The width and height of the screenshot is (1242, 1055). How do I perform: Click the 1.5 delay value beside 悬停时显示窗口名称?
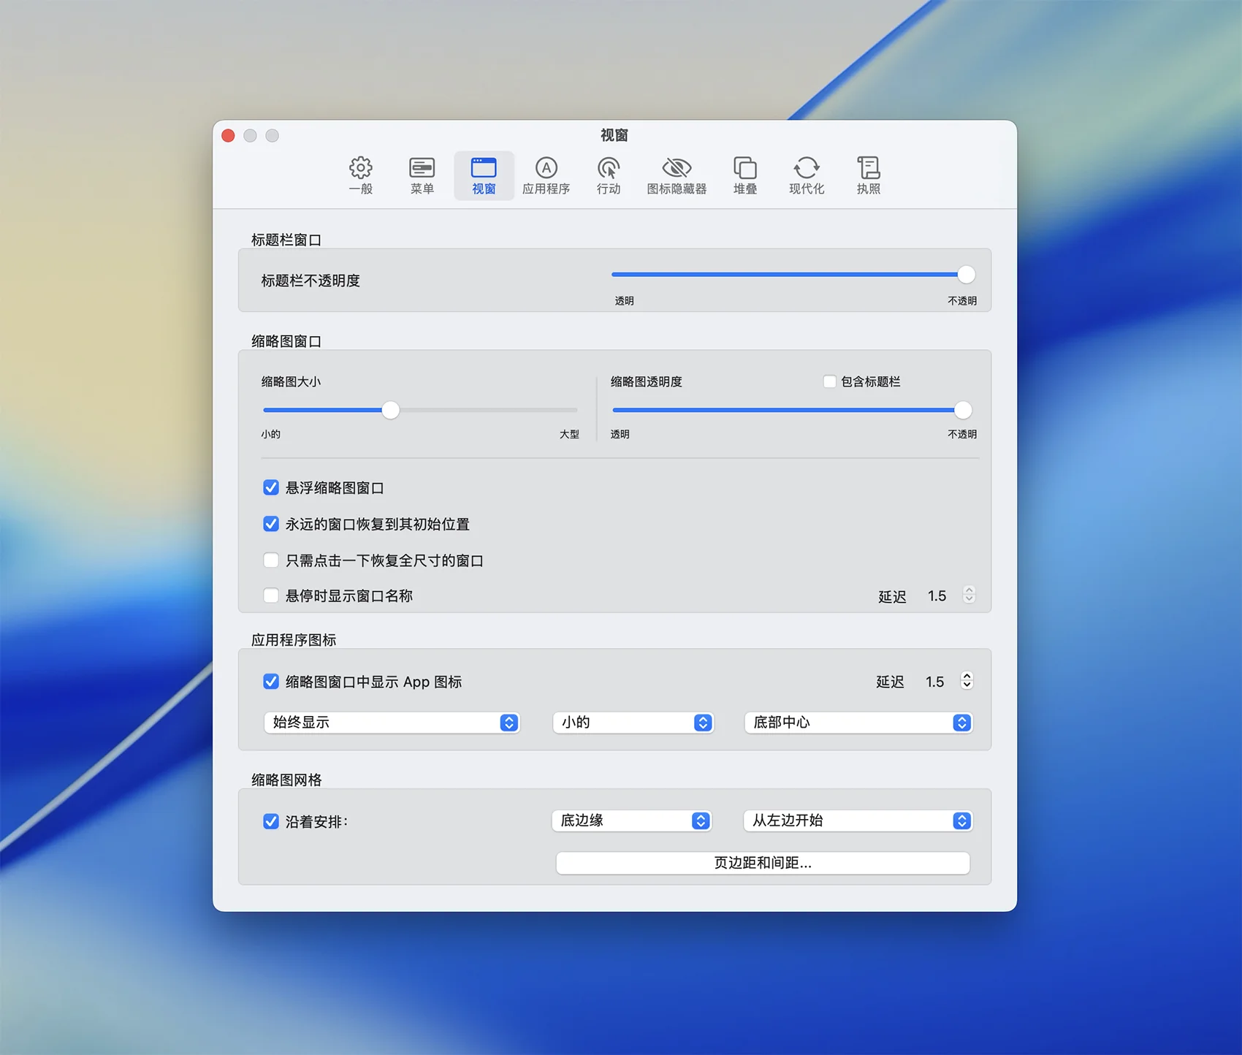937,596
